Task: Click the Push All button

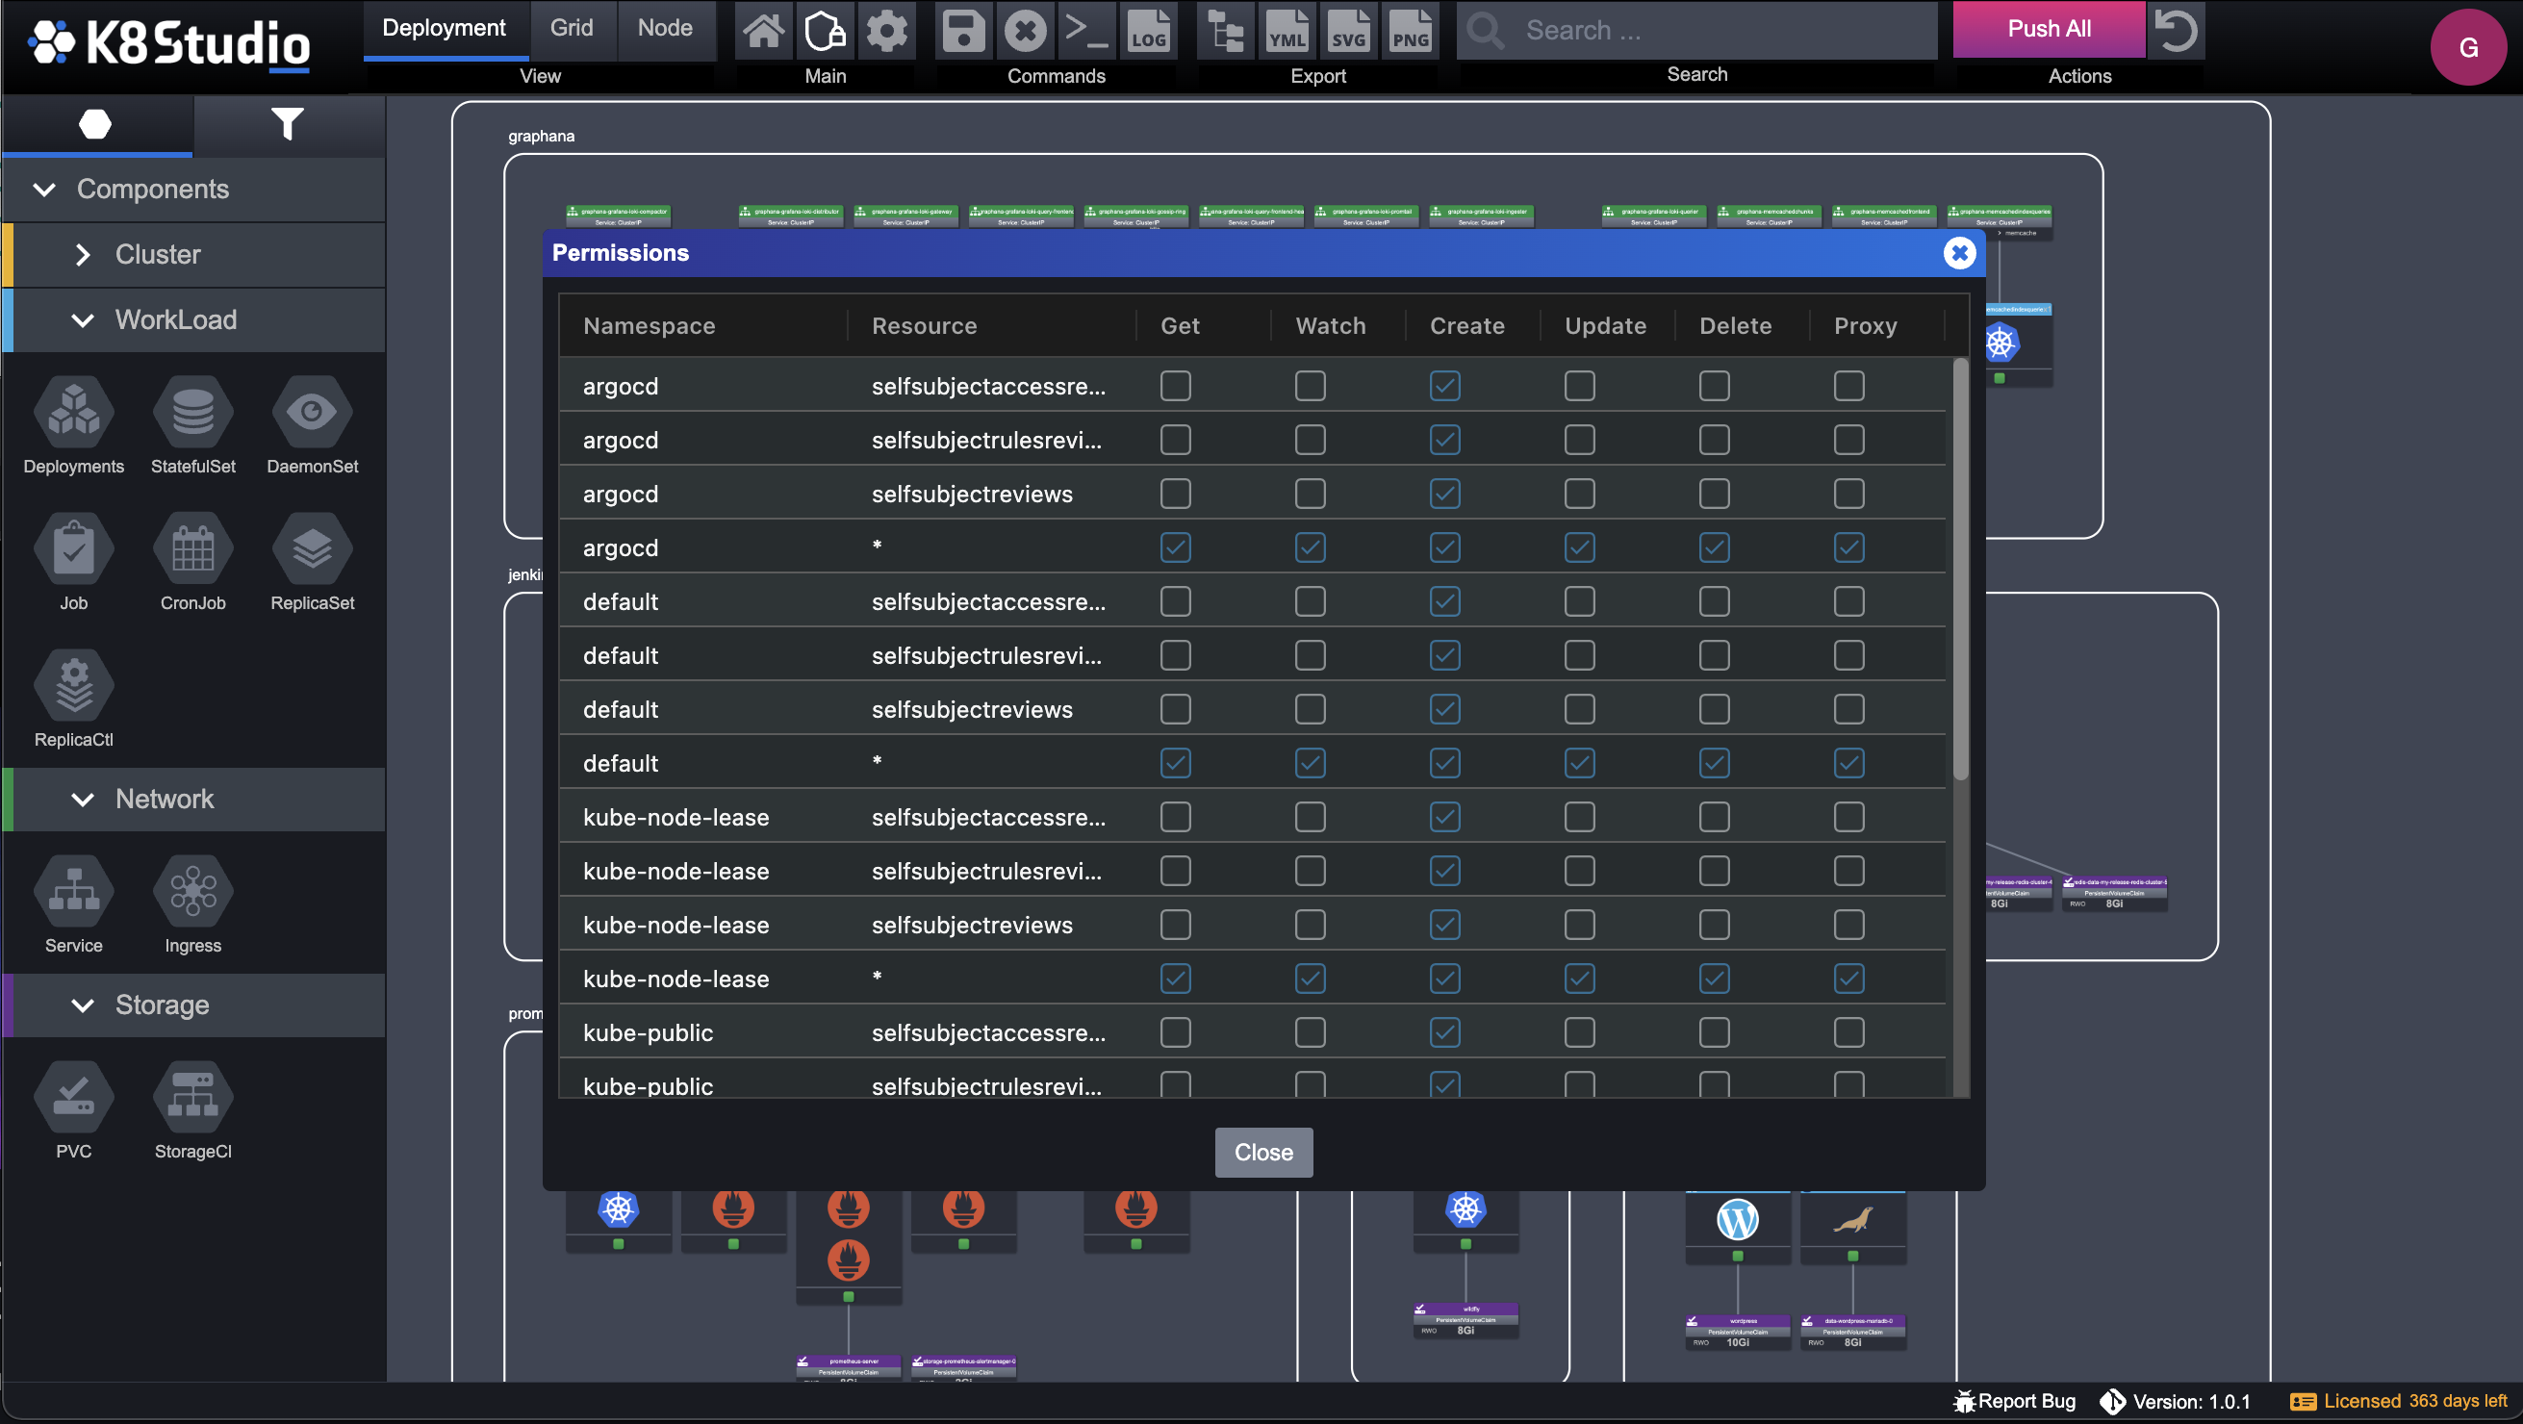Action: (2049, 29)
